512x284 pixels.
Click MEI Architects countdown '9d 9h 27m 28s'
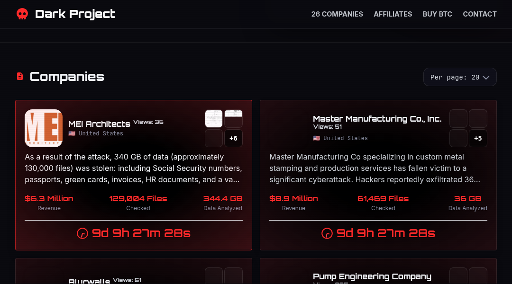[x=141, y=233]
